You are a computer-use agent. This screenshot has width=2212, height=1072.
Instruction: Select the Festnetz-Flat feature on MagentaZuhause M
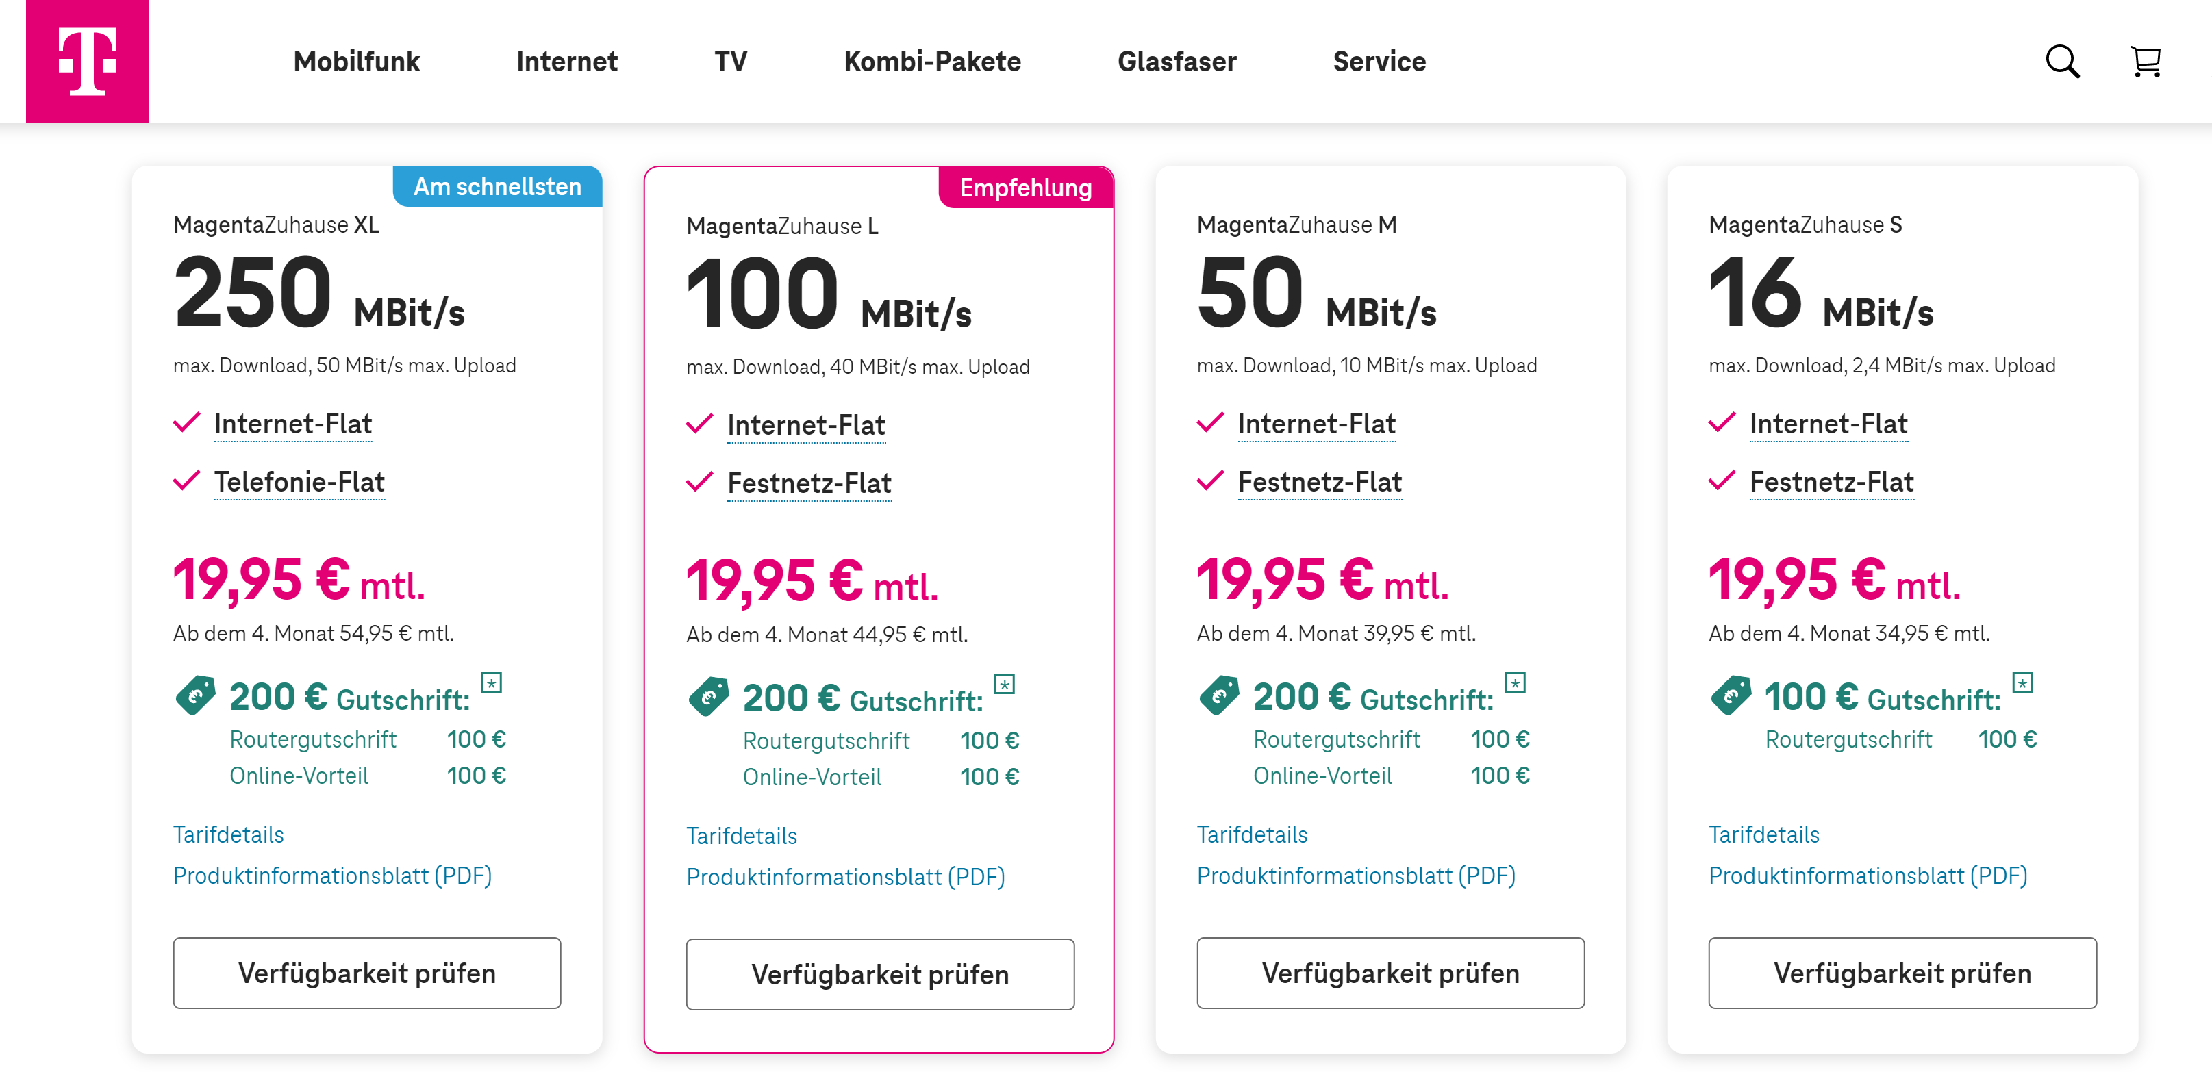click(x=1319, y=481)
